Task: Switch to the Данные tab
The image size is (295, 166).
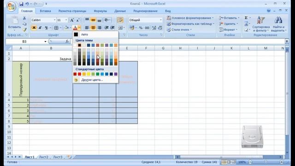Action: 120,11
